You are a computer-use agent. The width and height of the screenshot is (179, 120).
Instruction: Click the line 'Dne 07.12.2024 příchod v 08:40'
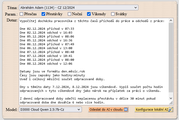pos(47,52)
